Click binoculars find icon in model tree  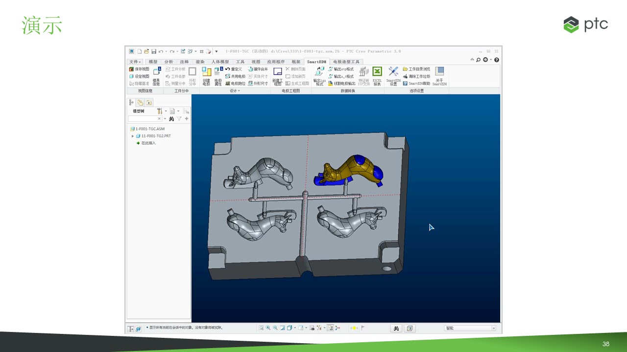click(171, 119)
